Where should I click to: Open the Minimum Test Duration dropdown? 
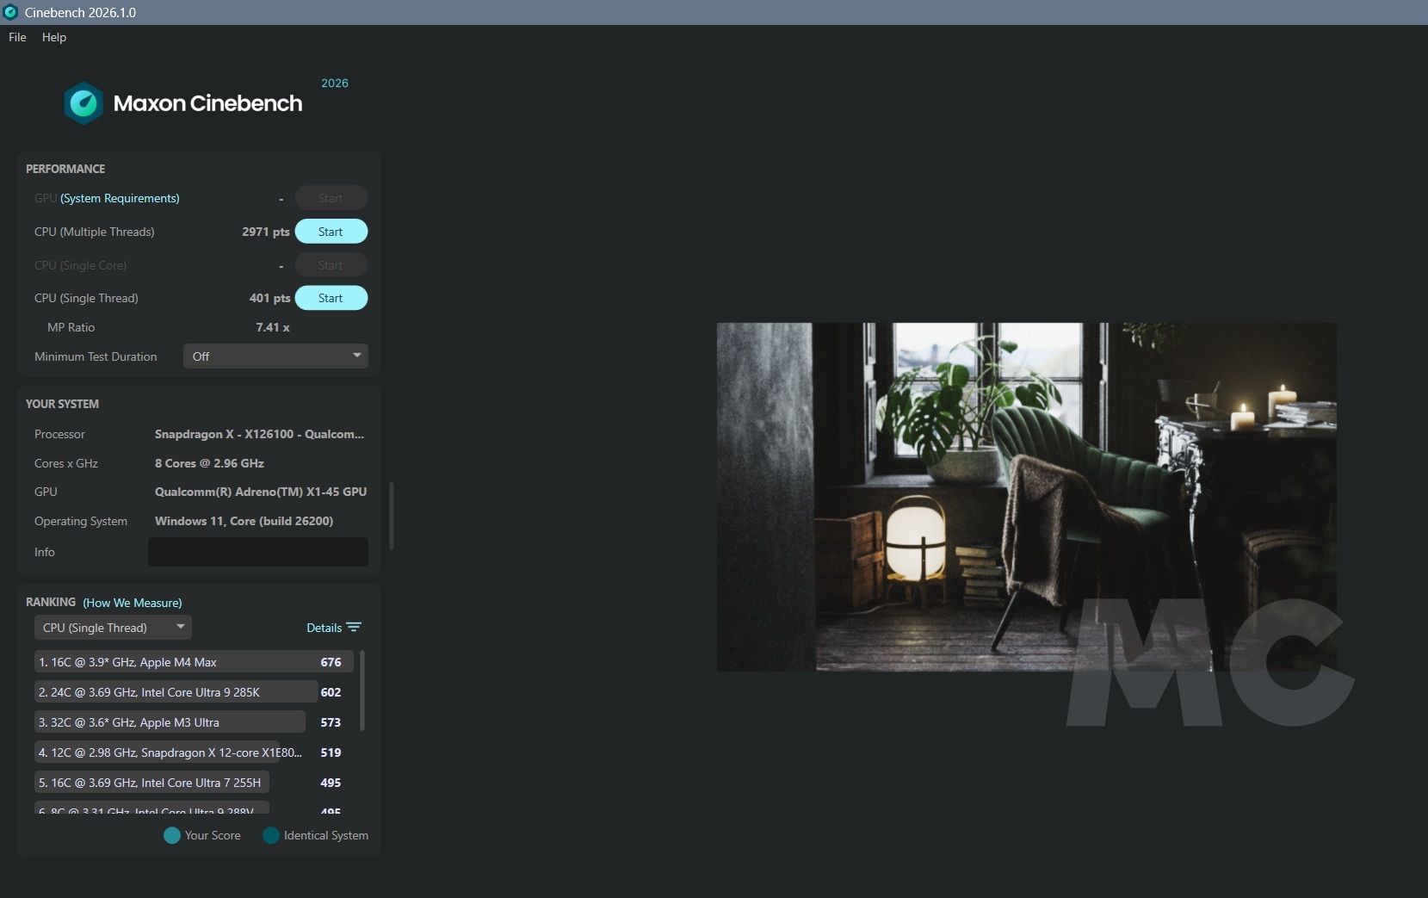click(x=275, y=356)
